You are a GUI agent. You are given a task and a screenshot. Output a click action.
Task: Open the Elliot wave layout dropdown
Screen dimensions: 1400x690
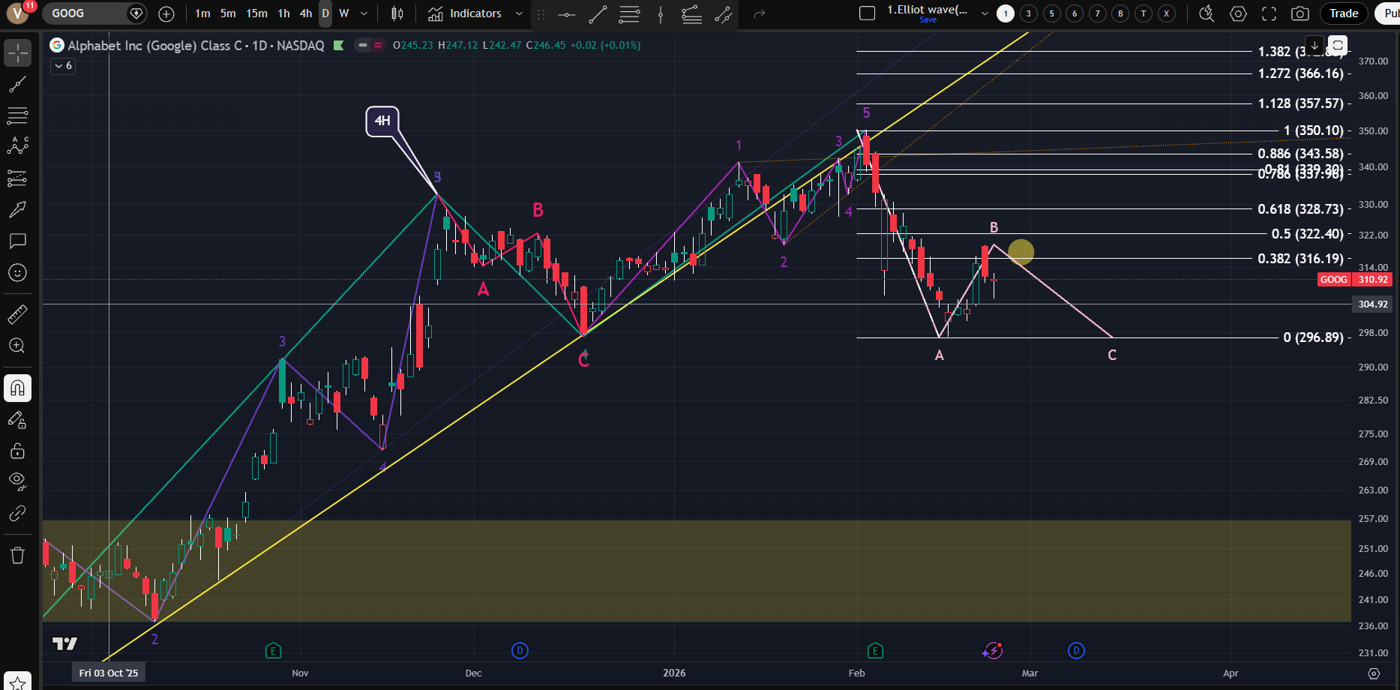coord(985,13)
